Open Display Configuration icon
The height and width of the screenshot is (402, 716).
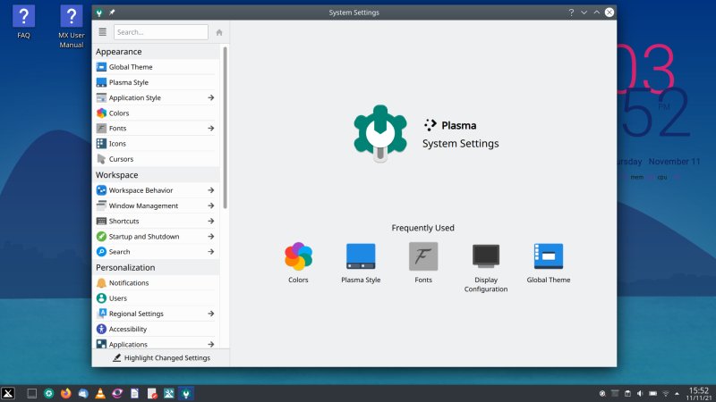pos(486,257)
